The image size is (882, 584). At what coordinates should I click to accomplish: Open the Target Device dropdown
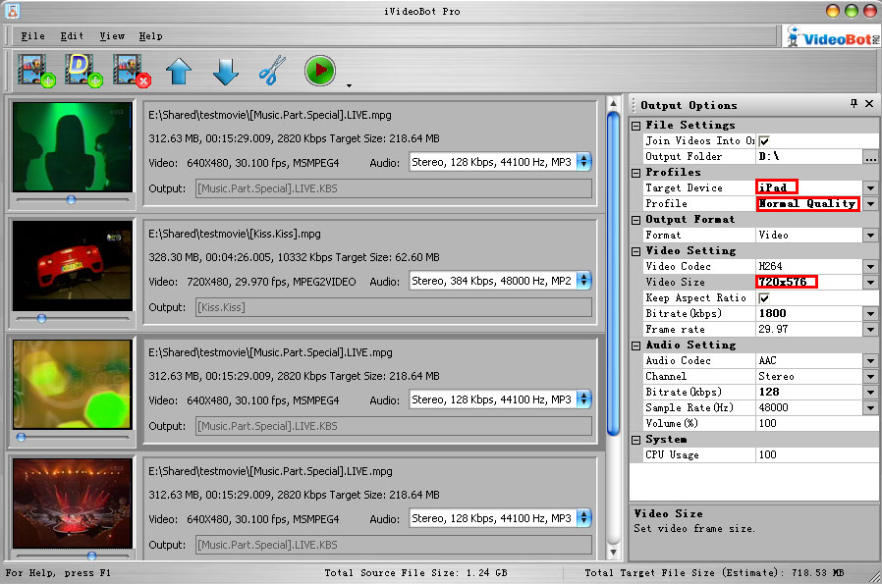870,187
